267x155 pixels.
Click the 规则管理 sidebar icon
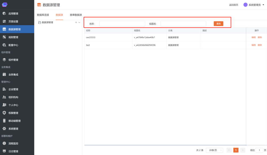tap(4, 37)
